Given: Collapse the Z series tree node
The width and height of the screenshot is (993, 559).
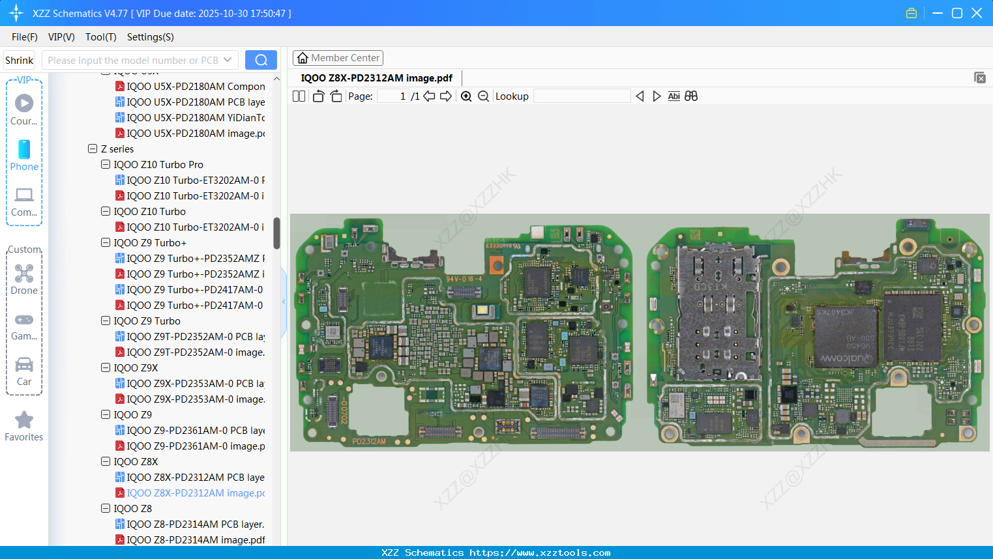Looking at the screenshot, I should point(93,149).
